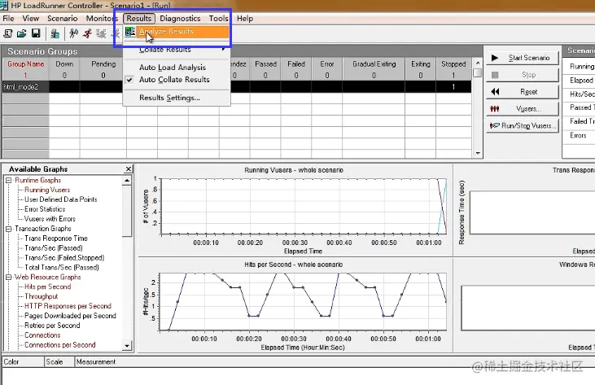The width and height of the screenshot is (595, 385).
Task: Click the Group Name column header
Action: pyautogui.click(x=26, y=64)
